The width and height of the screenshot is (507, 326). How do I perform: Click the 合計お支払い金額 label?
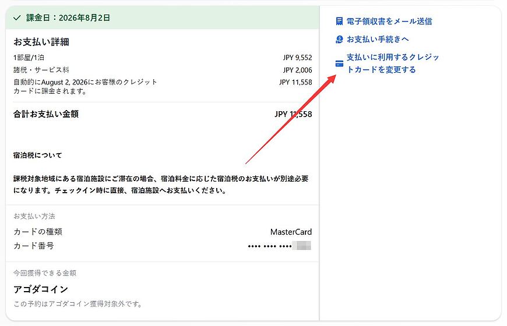pyautogui.click(x=46, y=114)
